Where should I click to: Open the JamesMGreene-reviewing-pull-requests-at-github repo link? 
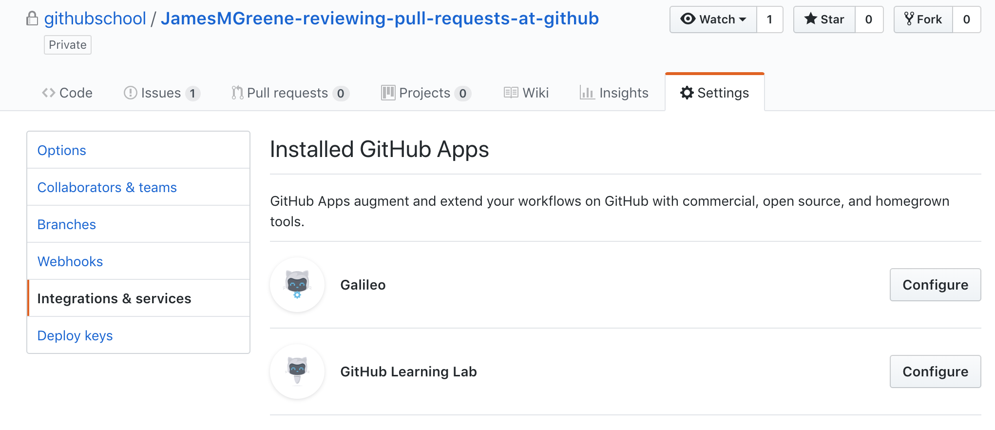pos(380,19)
